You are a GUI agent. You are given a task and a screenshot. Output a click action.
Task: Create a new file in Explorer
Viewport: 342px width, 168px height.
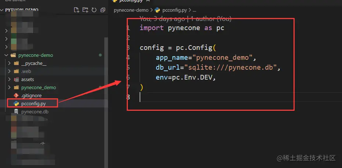coord(76,10)
